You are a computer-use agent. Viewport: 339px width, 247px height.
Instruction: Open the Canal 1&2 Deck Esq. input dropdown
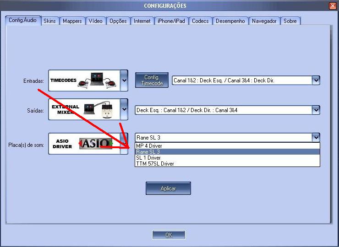[246, 81]
